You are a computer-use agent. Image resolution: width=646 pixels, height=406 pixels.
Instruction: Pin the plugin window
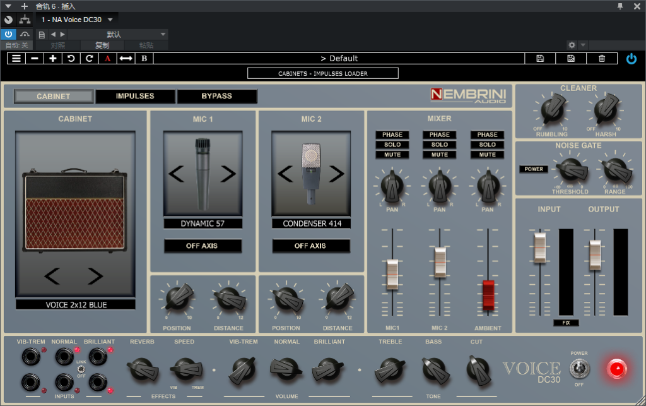[620, 6]
